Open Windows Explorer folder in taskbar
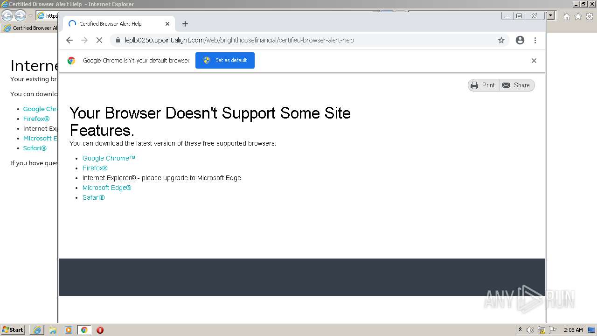 pos(53,330)
